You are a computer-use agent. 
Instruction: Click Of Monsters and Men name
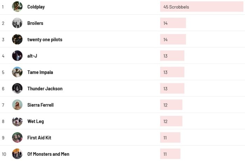pyautogui.click(x=48, y=154)
